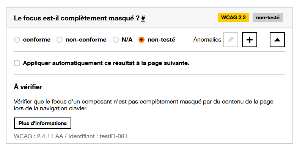Click the yellow WCAG 2.2 badge
The height and width of the screenshot is (153, 297).
coord(233,18)
